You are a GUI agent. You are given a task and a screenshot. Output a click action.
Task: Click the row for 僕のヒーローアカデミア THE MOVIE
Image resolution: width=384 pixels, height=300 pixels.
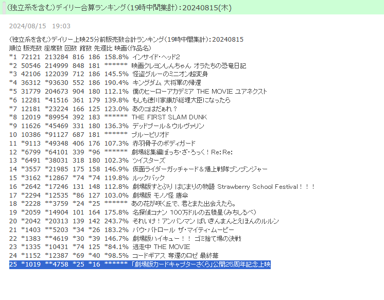[x=138, y=92]
